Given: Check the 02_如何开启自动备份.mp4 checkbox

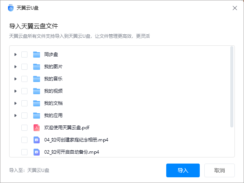Looking at the screenshot, I should pos(24,152).
